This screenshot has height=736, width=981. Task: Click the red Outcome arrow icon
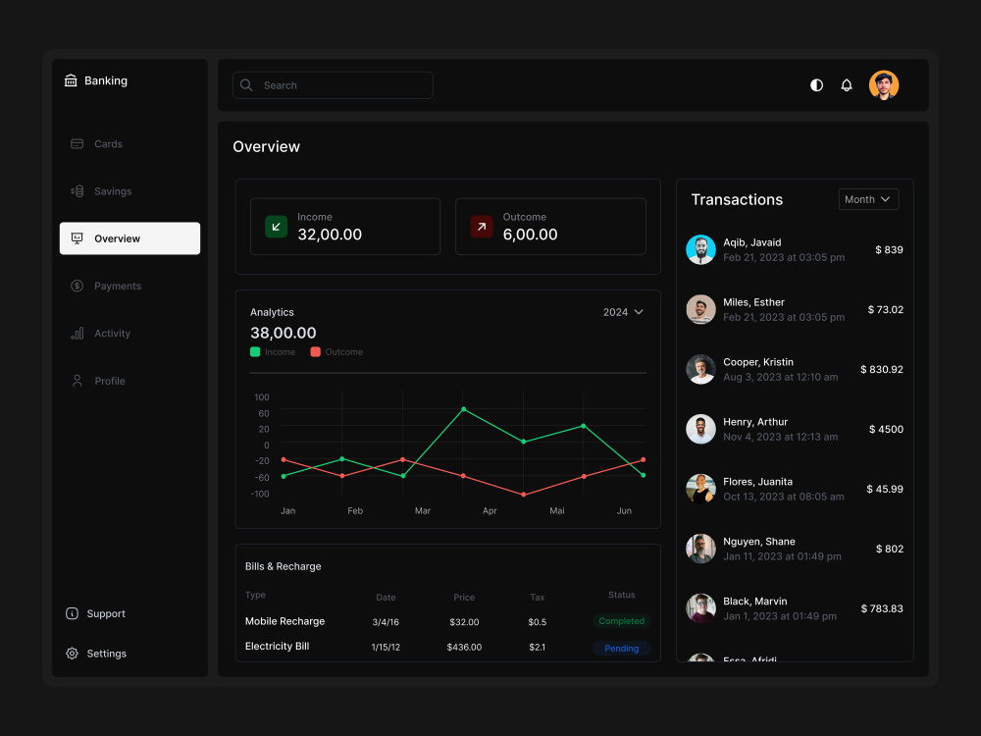coord(482,227)
